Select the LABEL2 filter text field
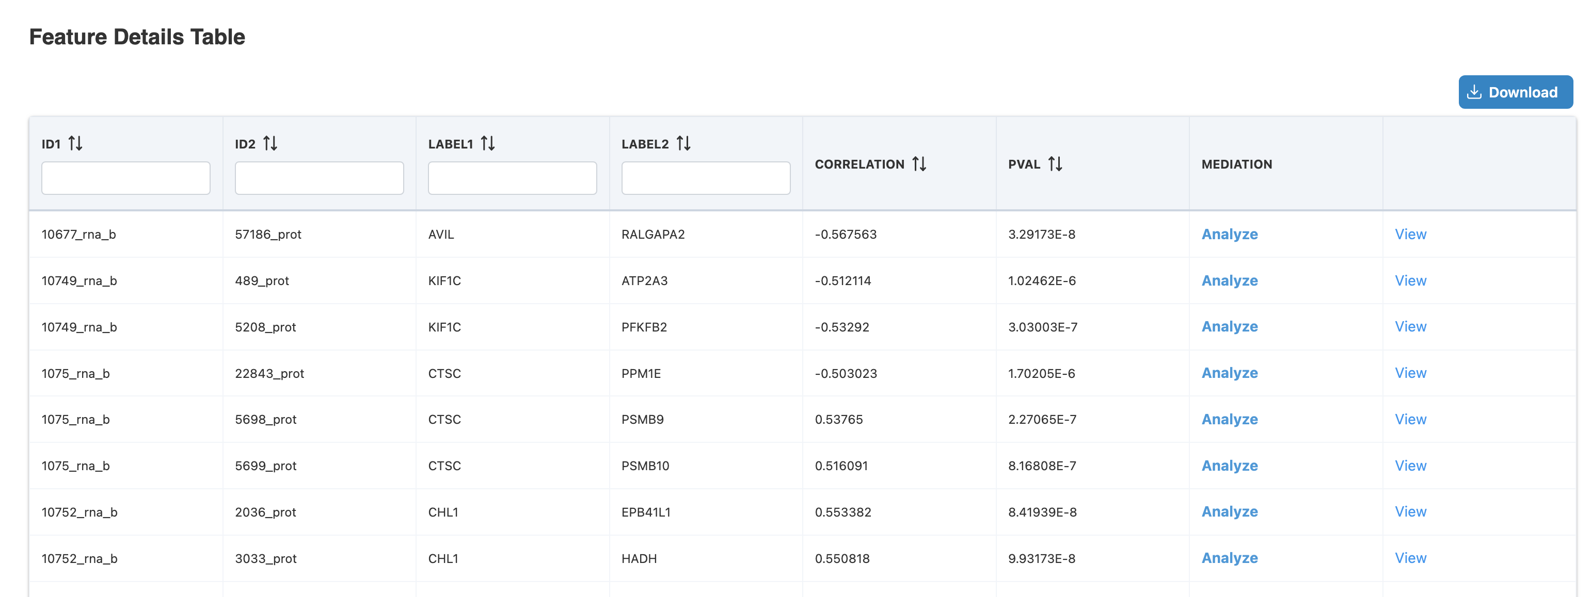This screenshot has width=1591, height=597. coord(706,178)
